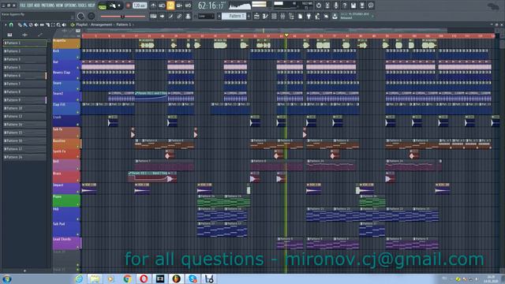Viewport: 505px width, 284px height.
Task: Mute the Kick track
Action: pyautogui.click(x=77, y=58)
